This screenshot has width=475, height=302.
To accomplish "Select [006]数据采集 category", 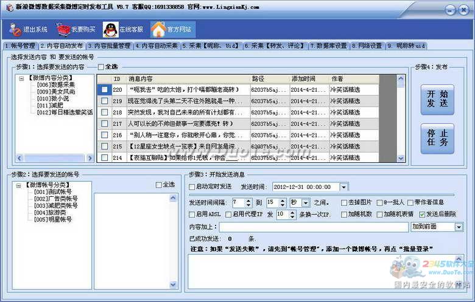I will coord(56,84).
